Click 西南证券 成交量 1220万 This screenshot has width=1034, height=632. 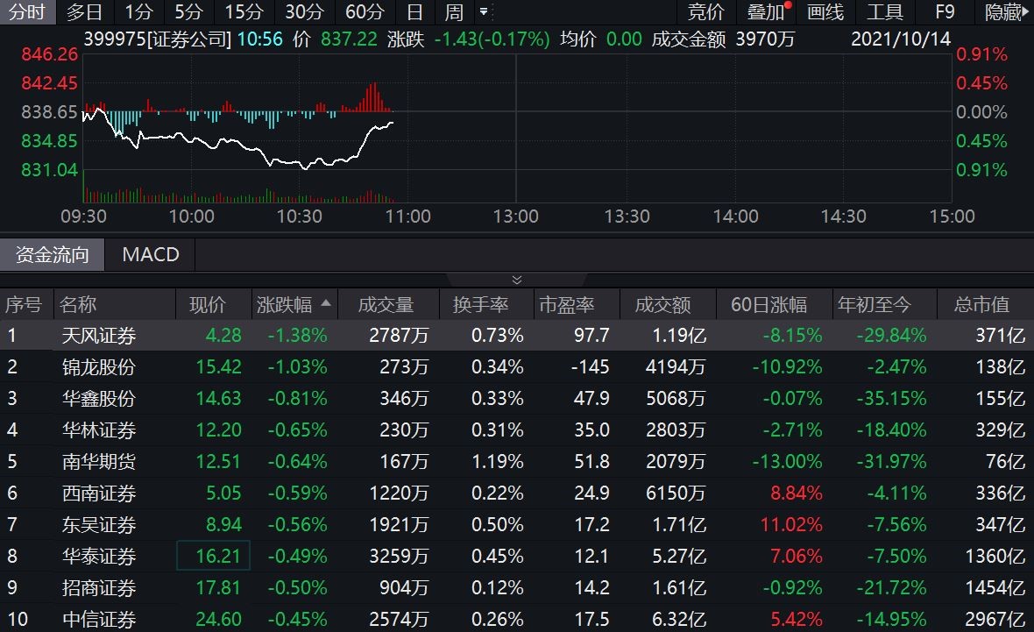pyautogui.click(x=399, y=494)
